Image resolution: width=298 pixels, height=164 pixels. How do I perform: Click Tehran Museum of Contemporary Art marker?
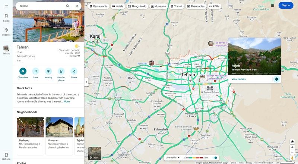tap(202, 77)
